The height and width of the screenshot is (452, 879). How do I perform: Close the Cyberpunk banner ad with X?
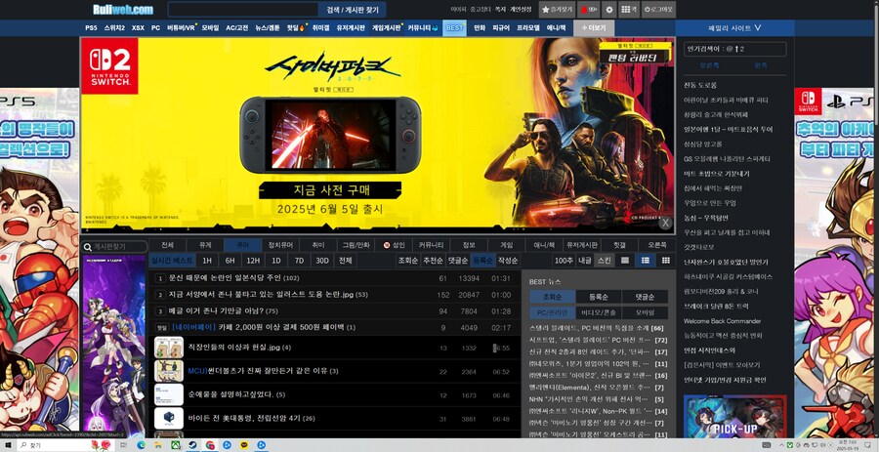[665, 223]
